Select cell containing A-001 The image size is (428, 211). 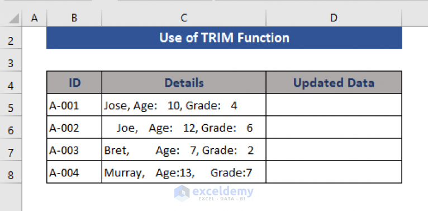click(x=74, y=105)
